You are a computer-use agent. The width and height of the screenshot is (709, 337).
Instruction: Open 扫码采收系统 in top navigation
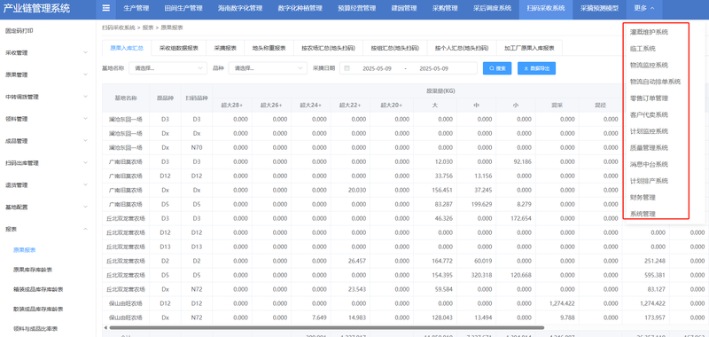(x=546, y=8)
